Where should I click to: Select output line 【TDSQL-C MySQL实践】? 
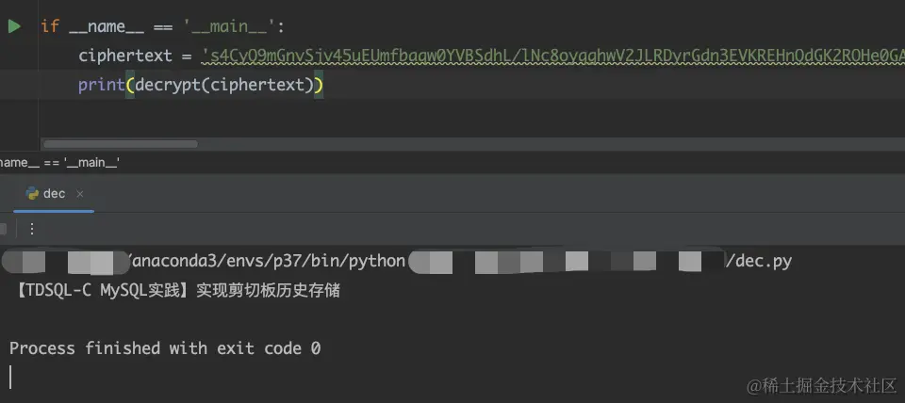[175, 291]
